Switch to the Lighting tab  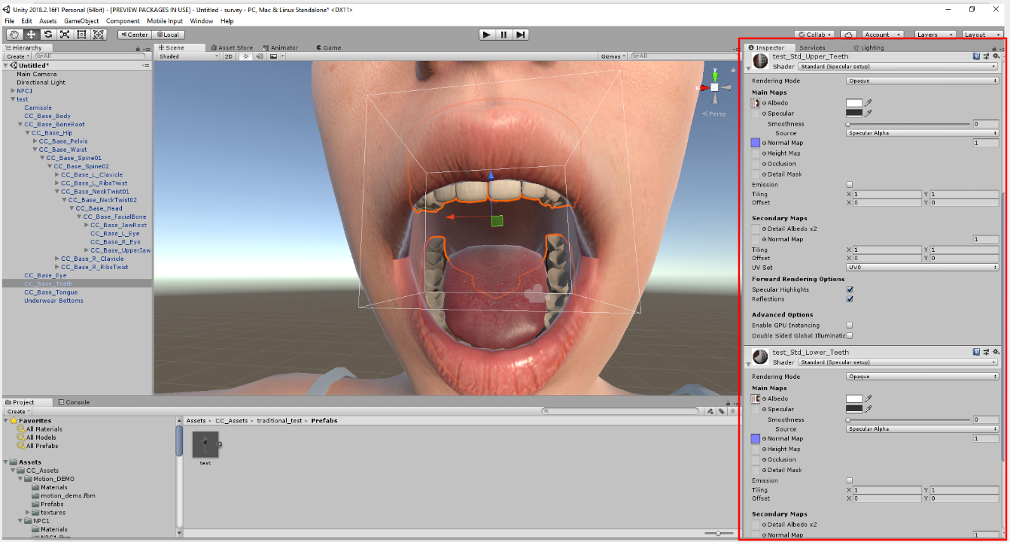click(x=869, y=47)
